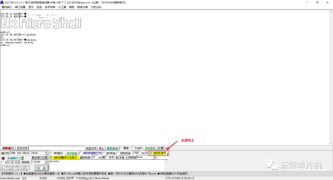
Task: Uncheck the 加回车换行 append-newline option
Action: click(150, 153)
